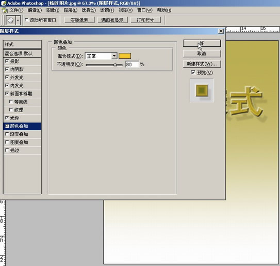Enable the 等高线 sub-option checkbox
Viewport: 280px width, 266px height.
[x=11, y=102]
